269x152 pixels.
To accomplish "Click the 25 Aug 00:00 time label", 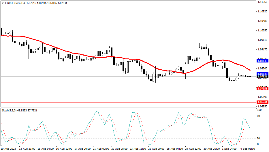I will tap(156, 149).
